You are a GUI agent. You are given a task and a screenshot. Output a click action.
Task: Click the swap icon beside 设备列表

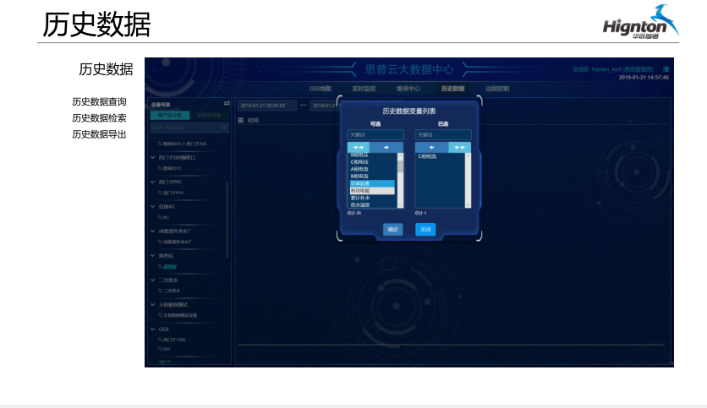pyautogui.click(x=227, y=104)
